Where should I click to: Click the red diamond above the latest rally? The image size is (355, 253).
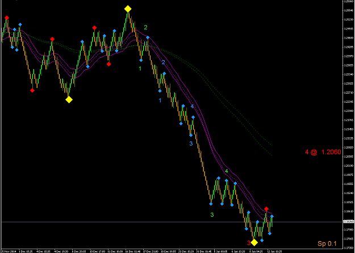coord(266,209)
